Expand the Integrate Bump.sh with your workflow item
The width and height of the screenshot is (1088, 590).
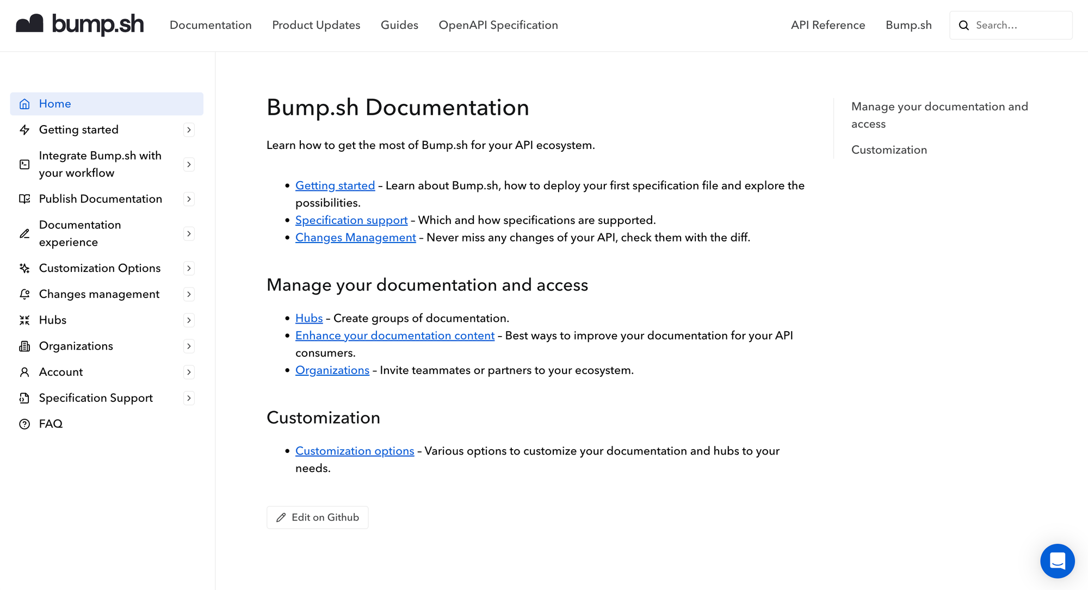189,164
